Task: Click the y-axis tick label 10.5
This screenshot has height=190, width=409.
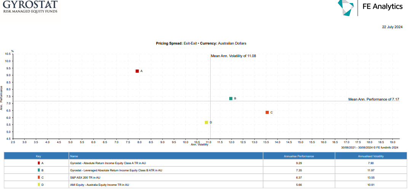Action: [8, 54]
